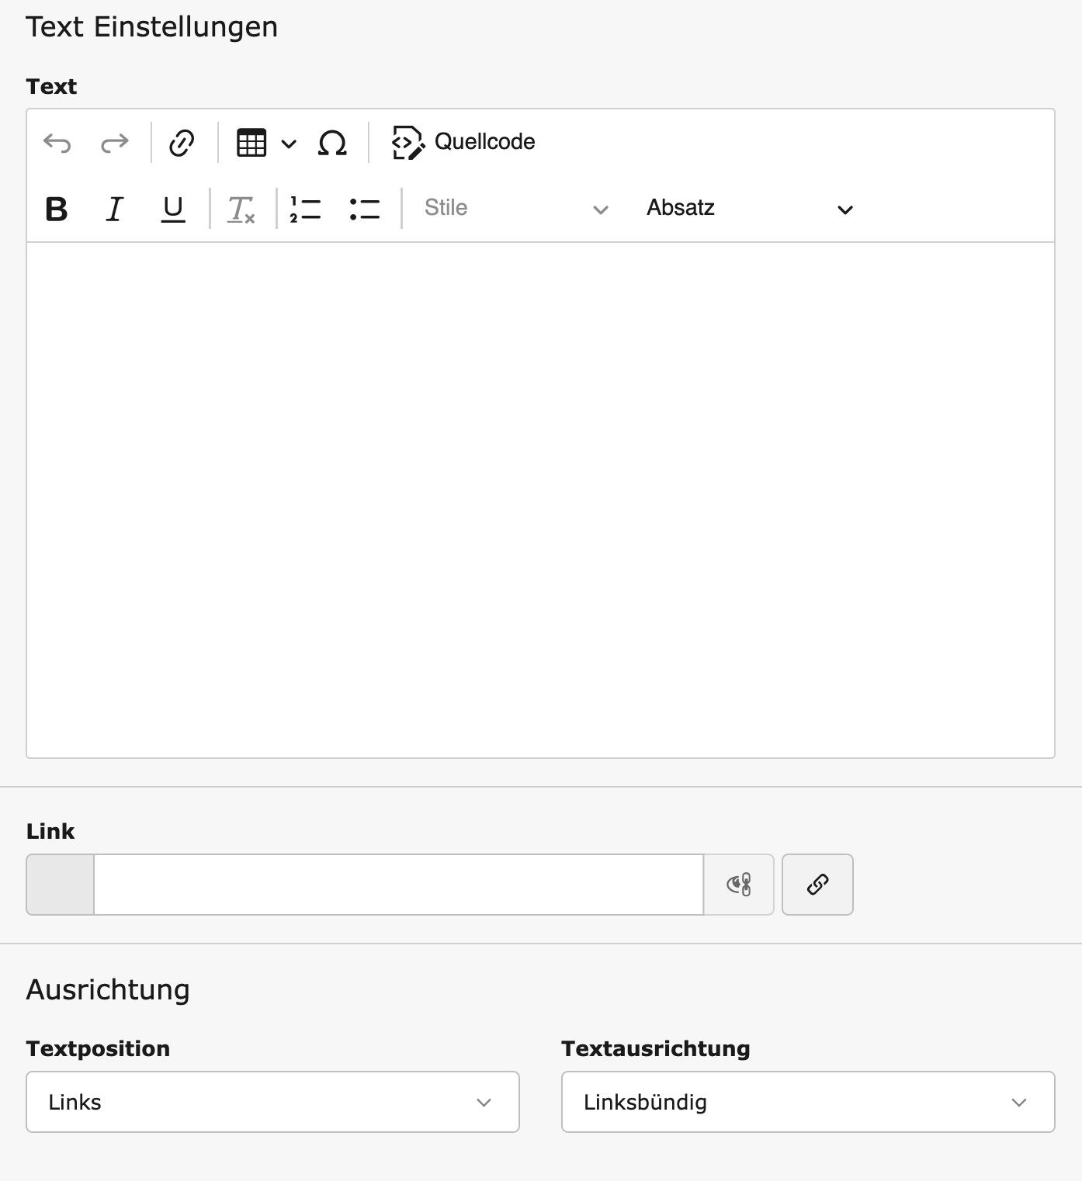Switch to Quellcode source view
1082x1181 pixels.
[x=464, y=143]
